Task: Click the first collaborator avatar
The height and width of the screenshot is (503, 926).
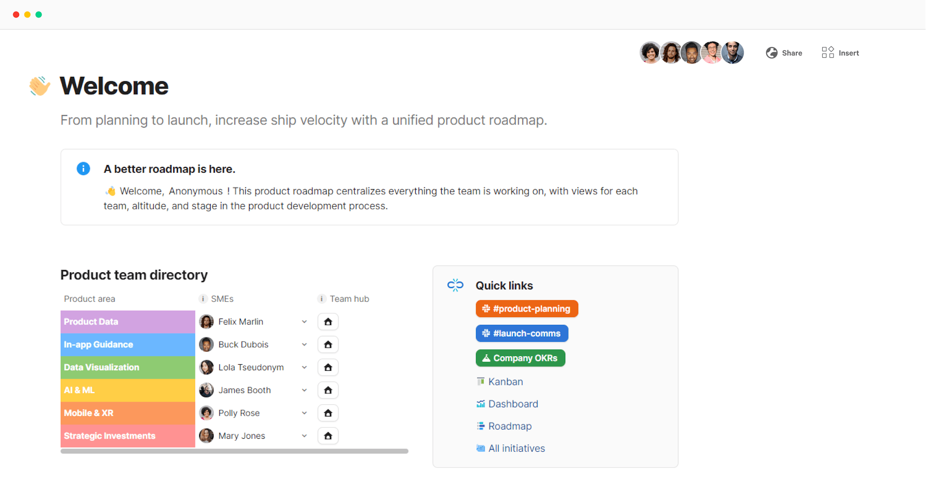Action: [650, 53]
